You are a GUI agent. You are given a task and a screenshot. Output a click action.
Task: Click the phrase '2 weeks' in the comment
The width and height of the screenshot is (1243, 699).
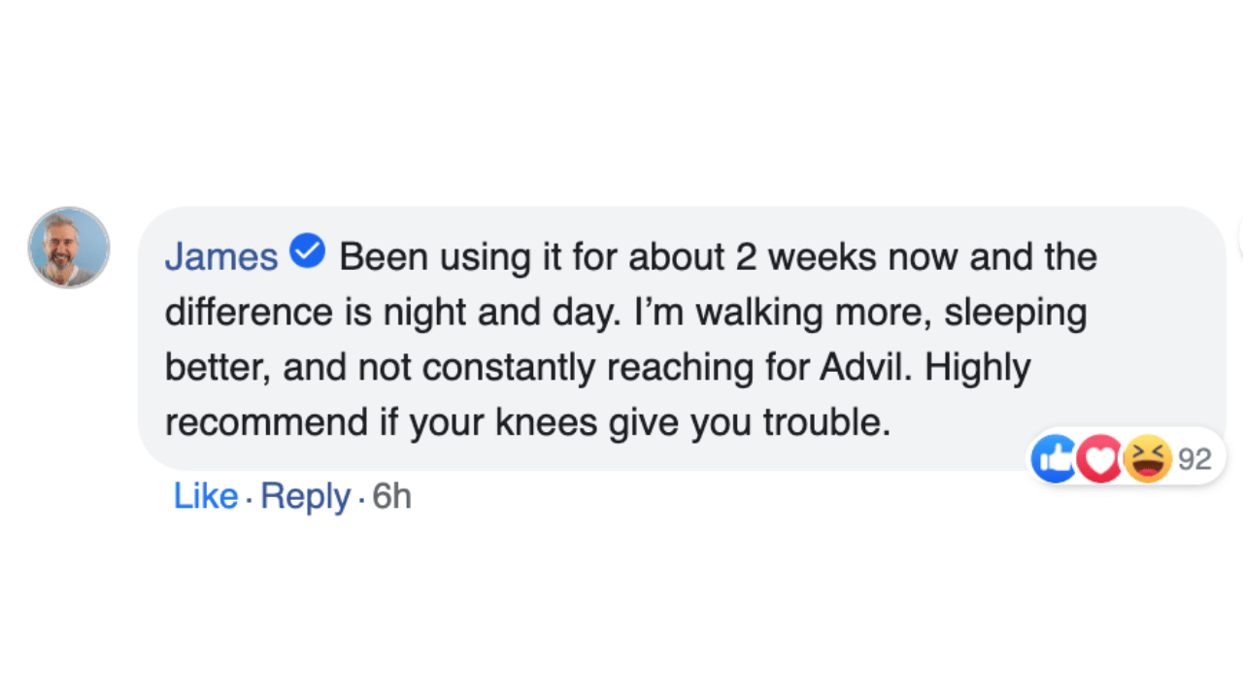(x=797, y=257)
